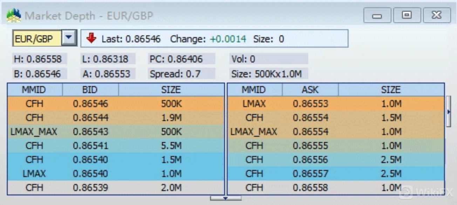Image resolution: width=457 pixels, height=205 pixels.
Task: Select the LMAX ask row at 0.86553
Action: (336, 104)
